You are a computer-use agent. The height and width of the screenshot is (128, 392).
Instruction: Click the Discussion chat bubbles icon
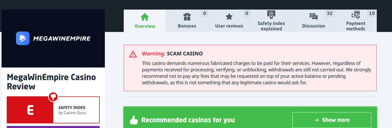click(x=313, y=17)
